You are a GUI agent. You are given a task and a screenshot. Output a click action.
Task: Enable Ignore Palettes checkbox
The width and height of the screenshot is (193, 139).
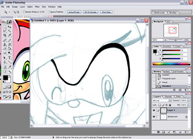click(49, 12)
